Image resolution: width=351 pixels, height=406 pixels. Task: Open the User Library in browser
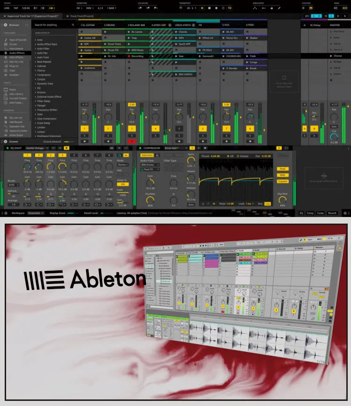pyautogui.click(x=16, y=94)
